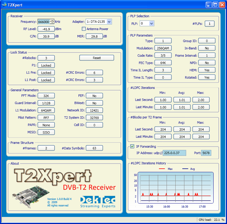
Task: Click the L1 Modulation value 64QAM
Action: tap(46, 110)
